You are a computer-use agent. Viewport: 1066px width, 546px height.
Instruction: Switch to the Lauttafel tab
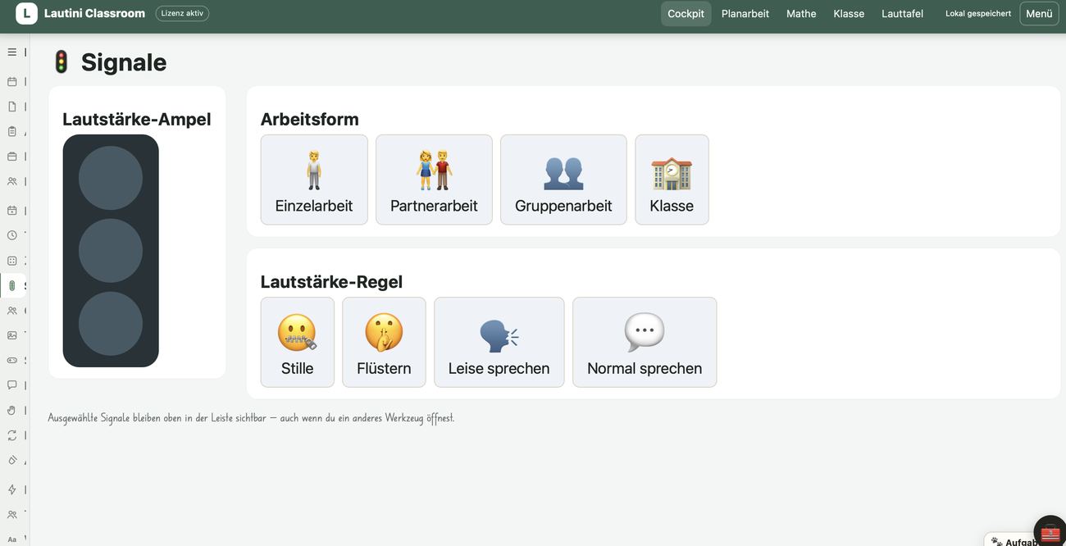[x=902, y=13]
